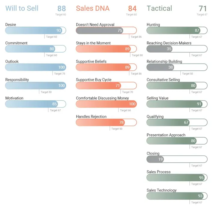
Task: Click the gray Doesn't Need Approval bar
Action: tap(106, 30)
